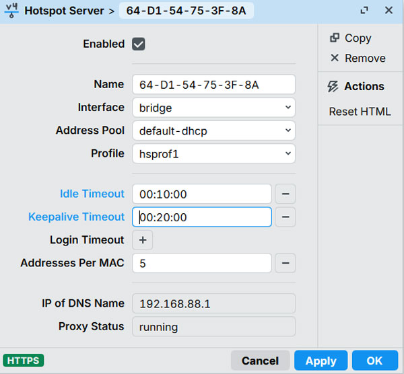Open the Interface dropdown showing bridge
Image resolution: width=404 pixels, height=374 pixels.
[213, 108]
